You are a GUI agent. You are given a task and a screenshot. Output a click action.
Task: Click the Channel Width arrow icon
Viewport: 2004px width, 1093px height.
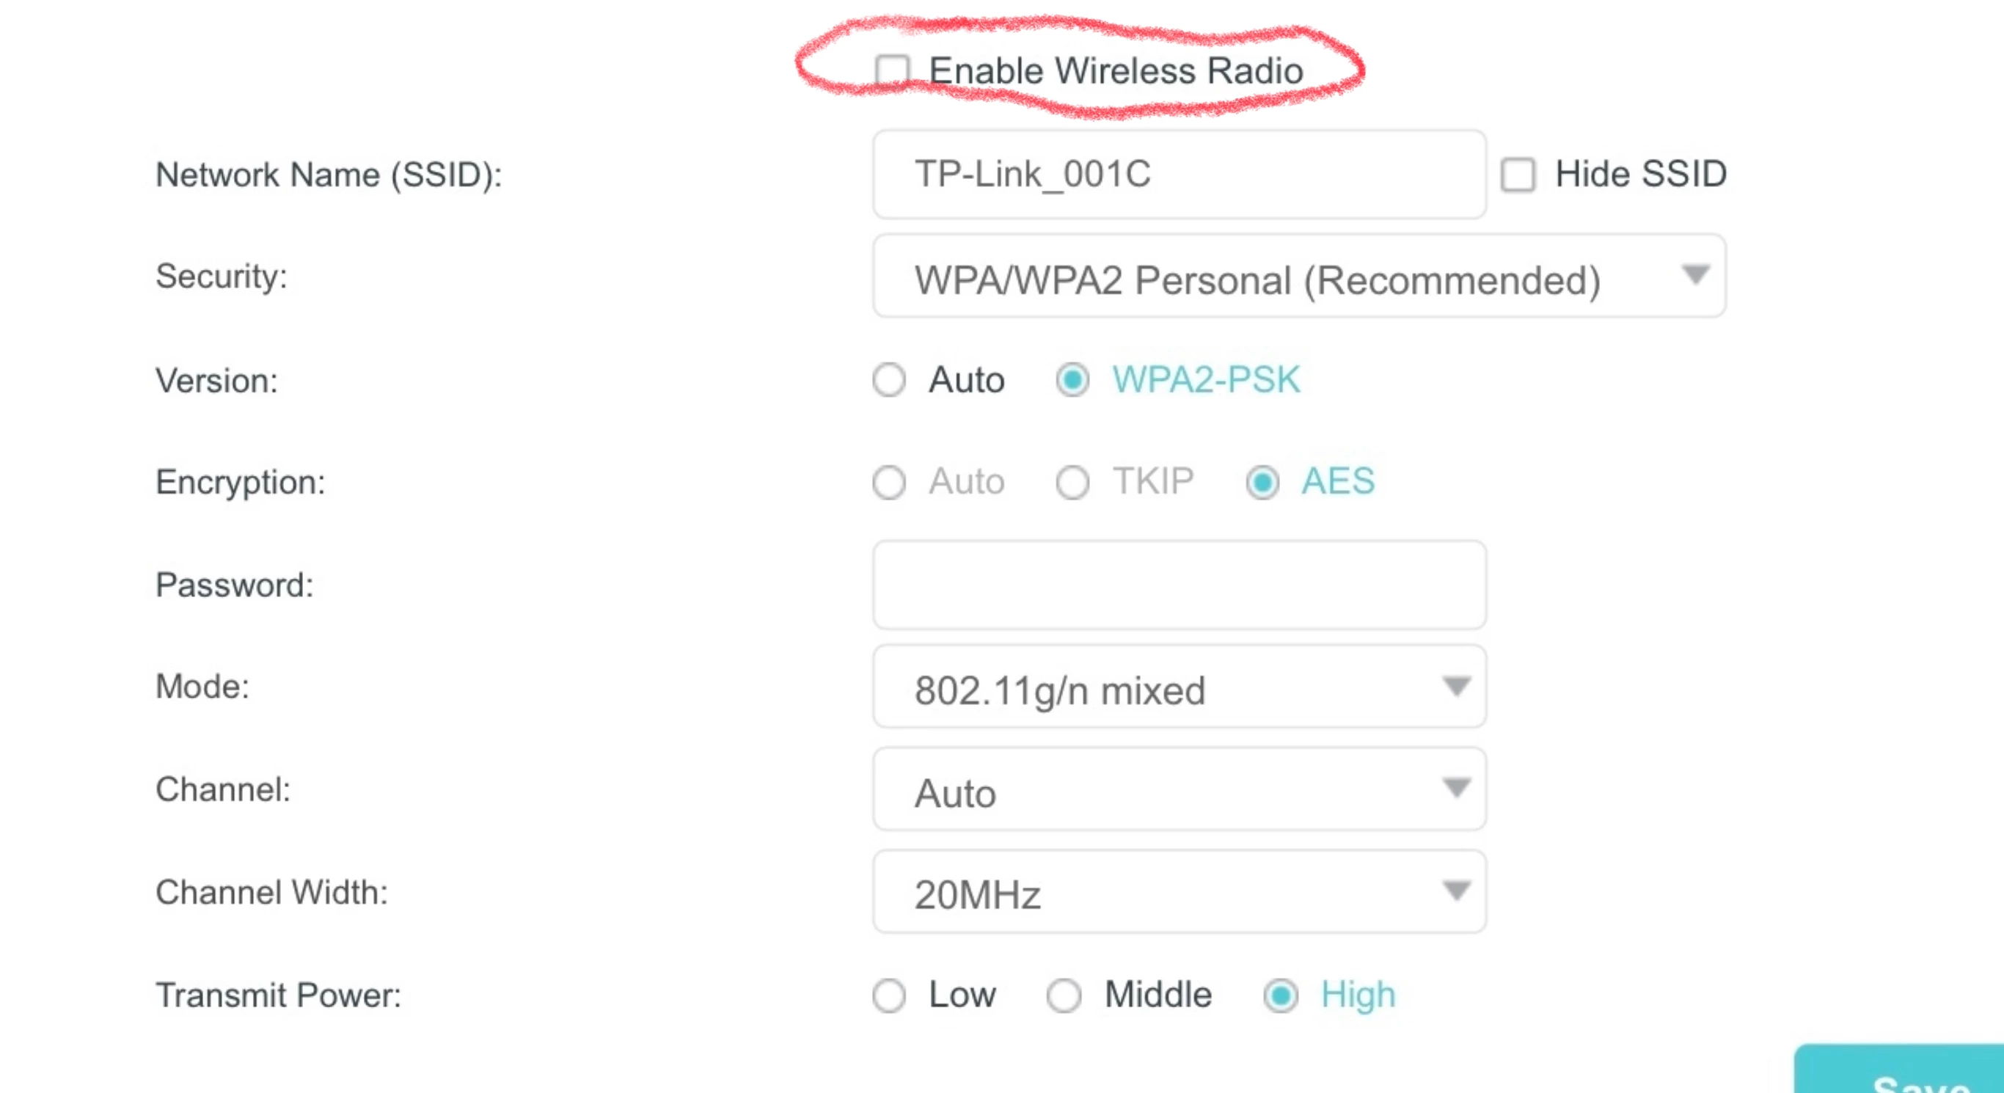pyautogui.click(x=1455, y=890)
